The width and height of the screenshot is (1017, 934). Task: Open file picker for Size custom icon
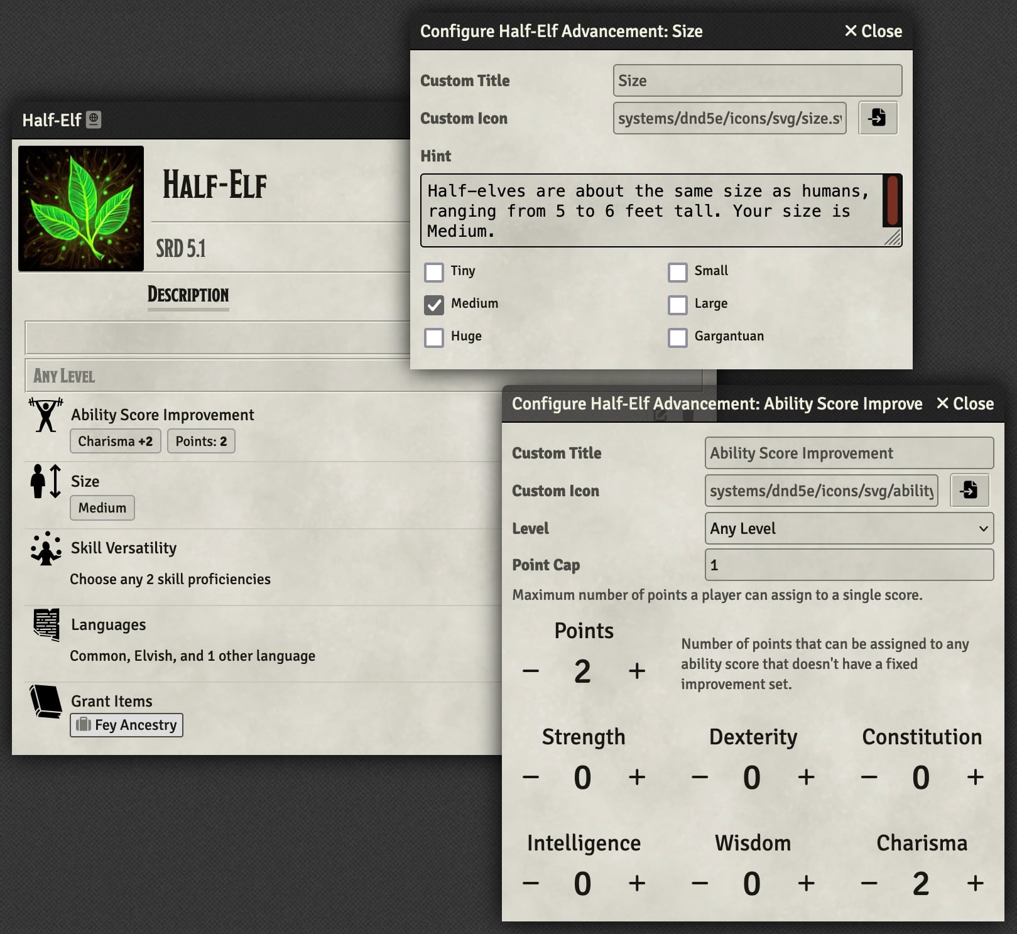click(x=878, y=117)
